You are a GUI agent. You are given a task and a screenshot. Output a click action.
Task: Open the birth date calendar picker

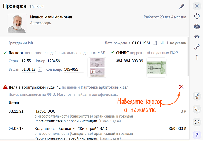[155, 43]
